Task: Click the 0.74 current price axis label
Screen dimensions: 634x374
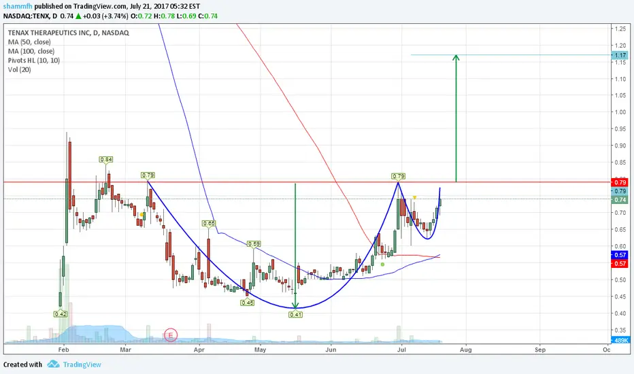Action: tap(620, 200)
